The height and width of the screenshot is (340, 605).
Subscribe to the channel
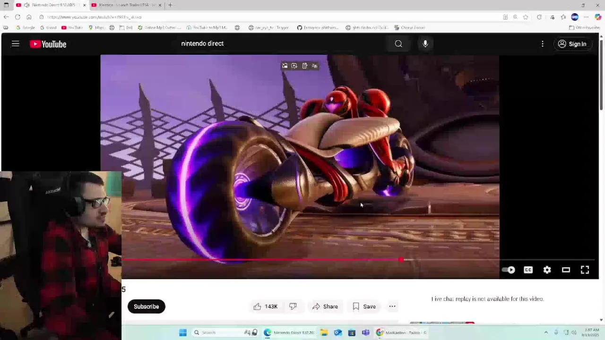tap(146, 306)
